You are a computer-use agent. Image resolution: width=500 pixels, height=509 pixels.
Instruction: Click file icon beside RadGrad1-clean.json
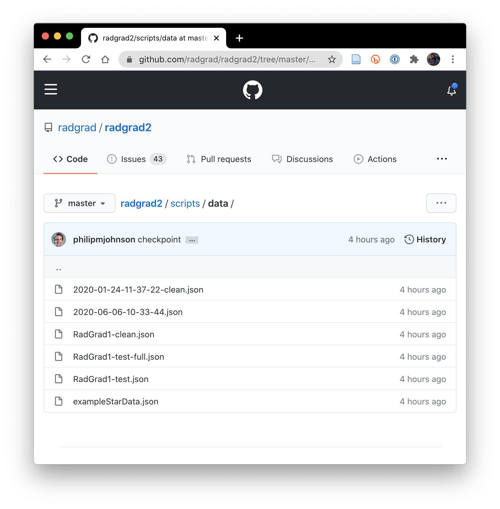[x=59, y=334]
